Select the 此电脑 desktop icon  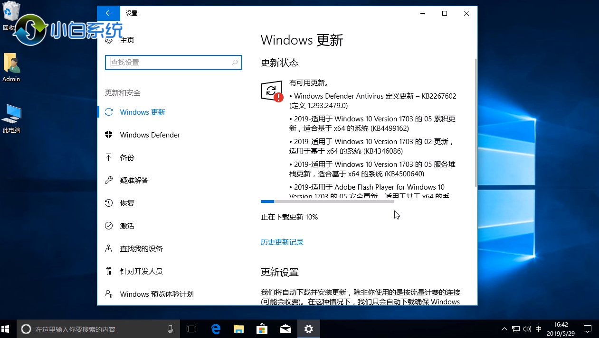11,119
